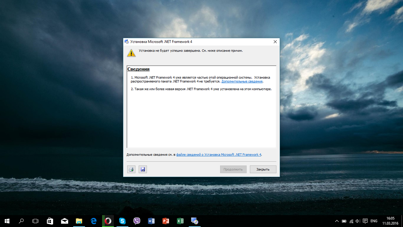Click the Сведения heading text

(x=138, y=69)
